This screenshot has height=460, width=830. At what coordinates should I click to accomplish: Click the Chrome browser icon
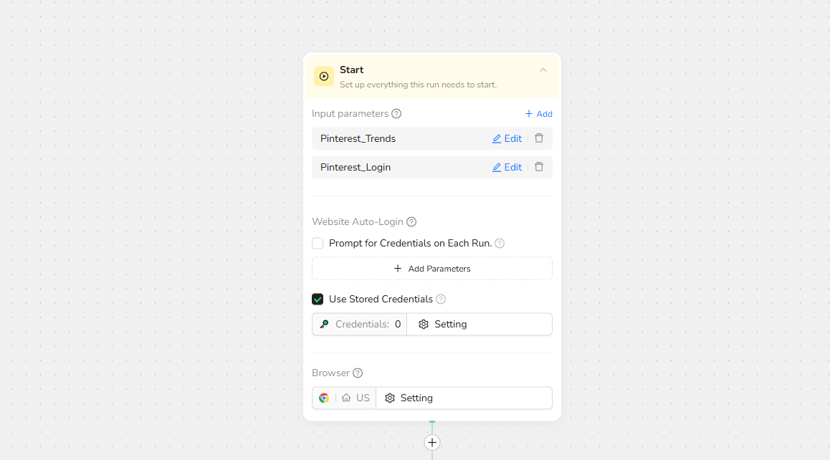click(x=324, y=398)
